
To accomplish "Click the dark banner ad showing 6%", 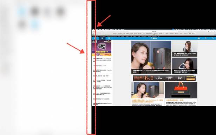I will pyautogui.click(x=164, y=78).
